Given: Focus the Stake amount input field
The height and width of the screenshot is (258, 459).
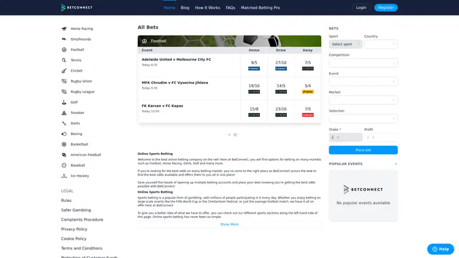Looking at the screenshot, I should [x=345, y=138].
